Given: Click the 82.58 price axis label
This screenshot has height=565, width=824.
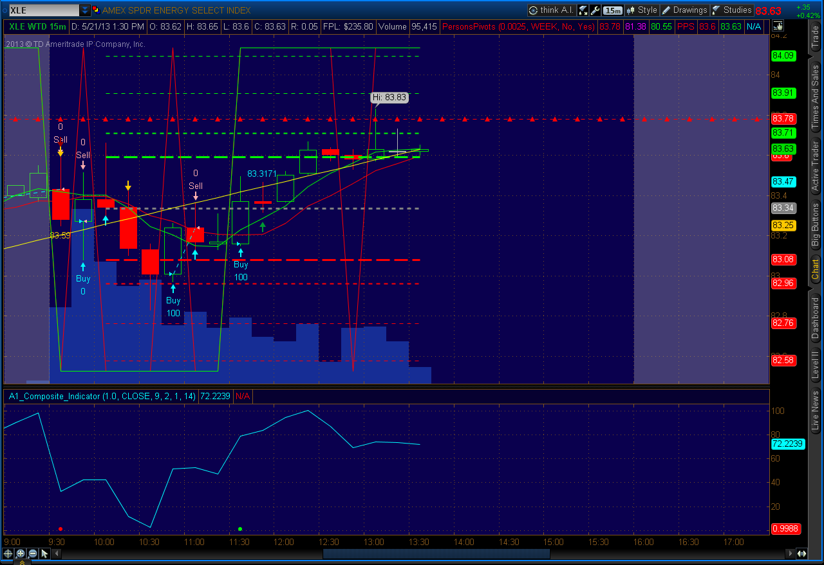Looking at the screenshot, I should [783, 360].
